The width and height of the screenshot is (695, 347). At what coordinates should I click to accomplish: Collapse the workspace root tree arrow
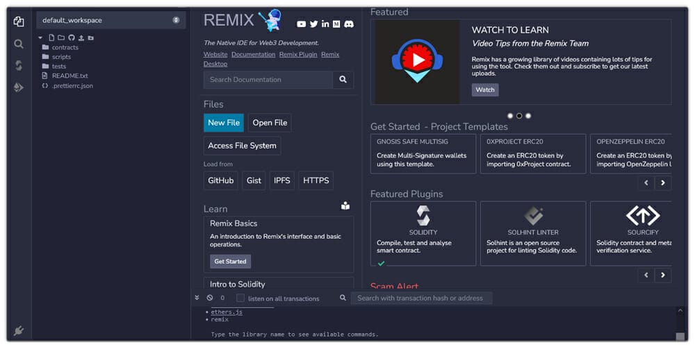[x=40, y=38]
